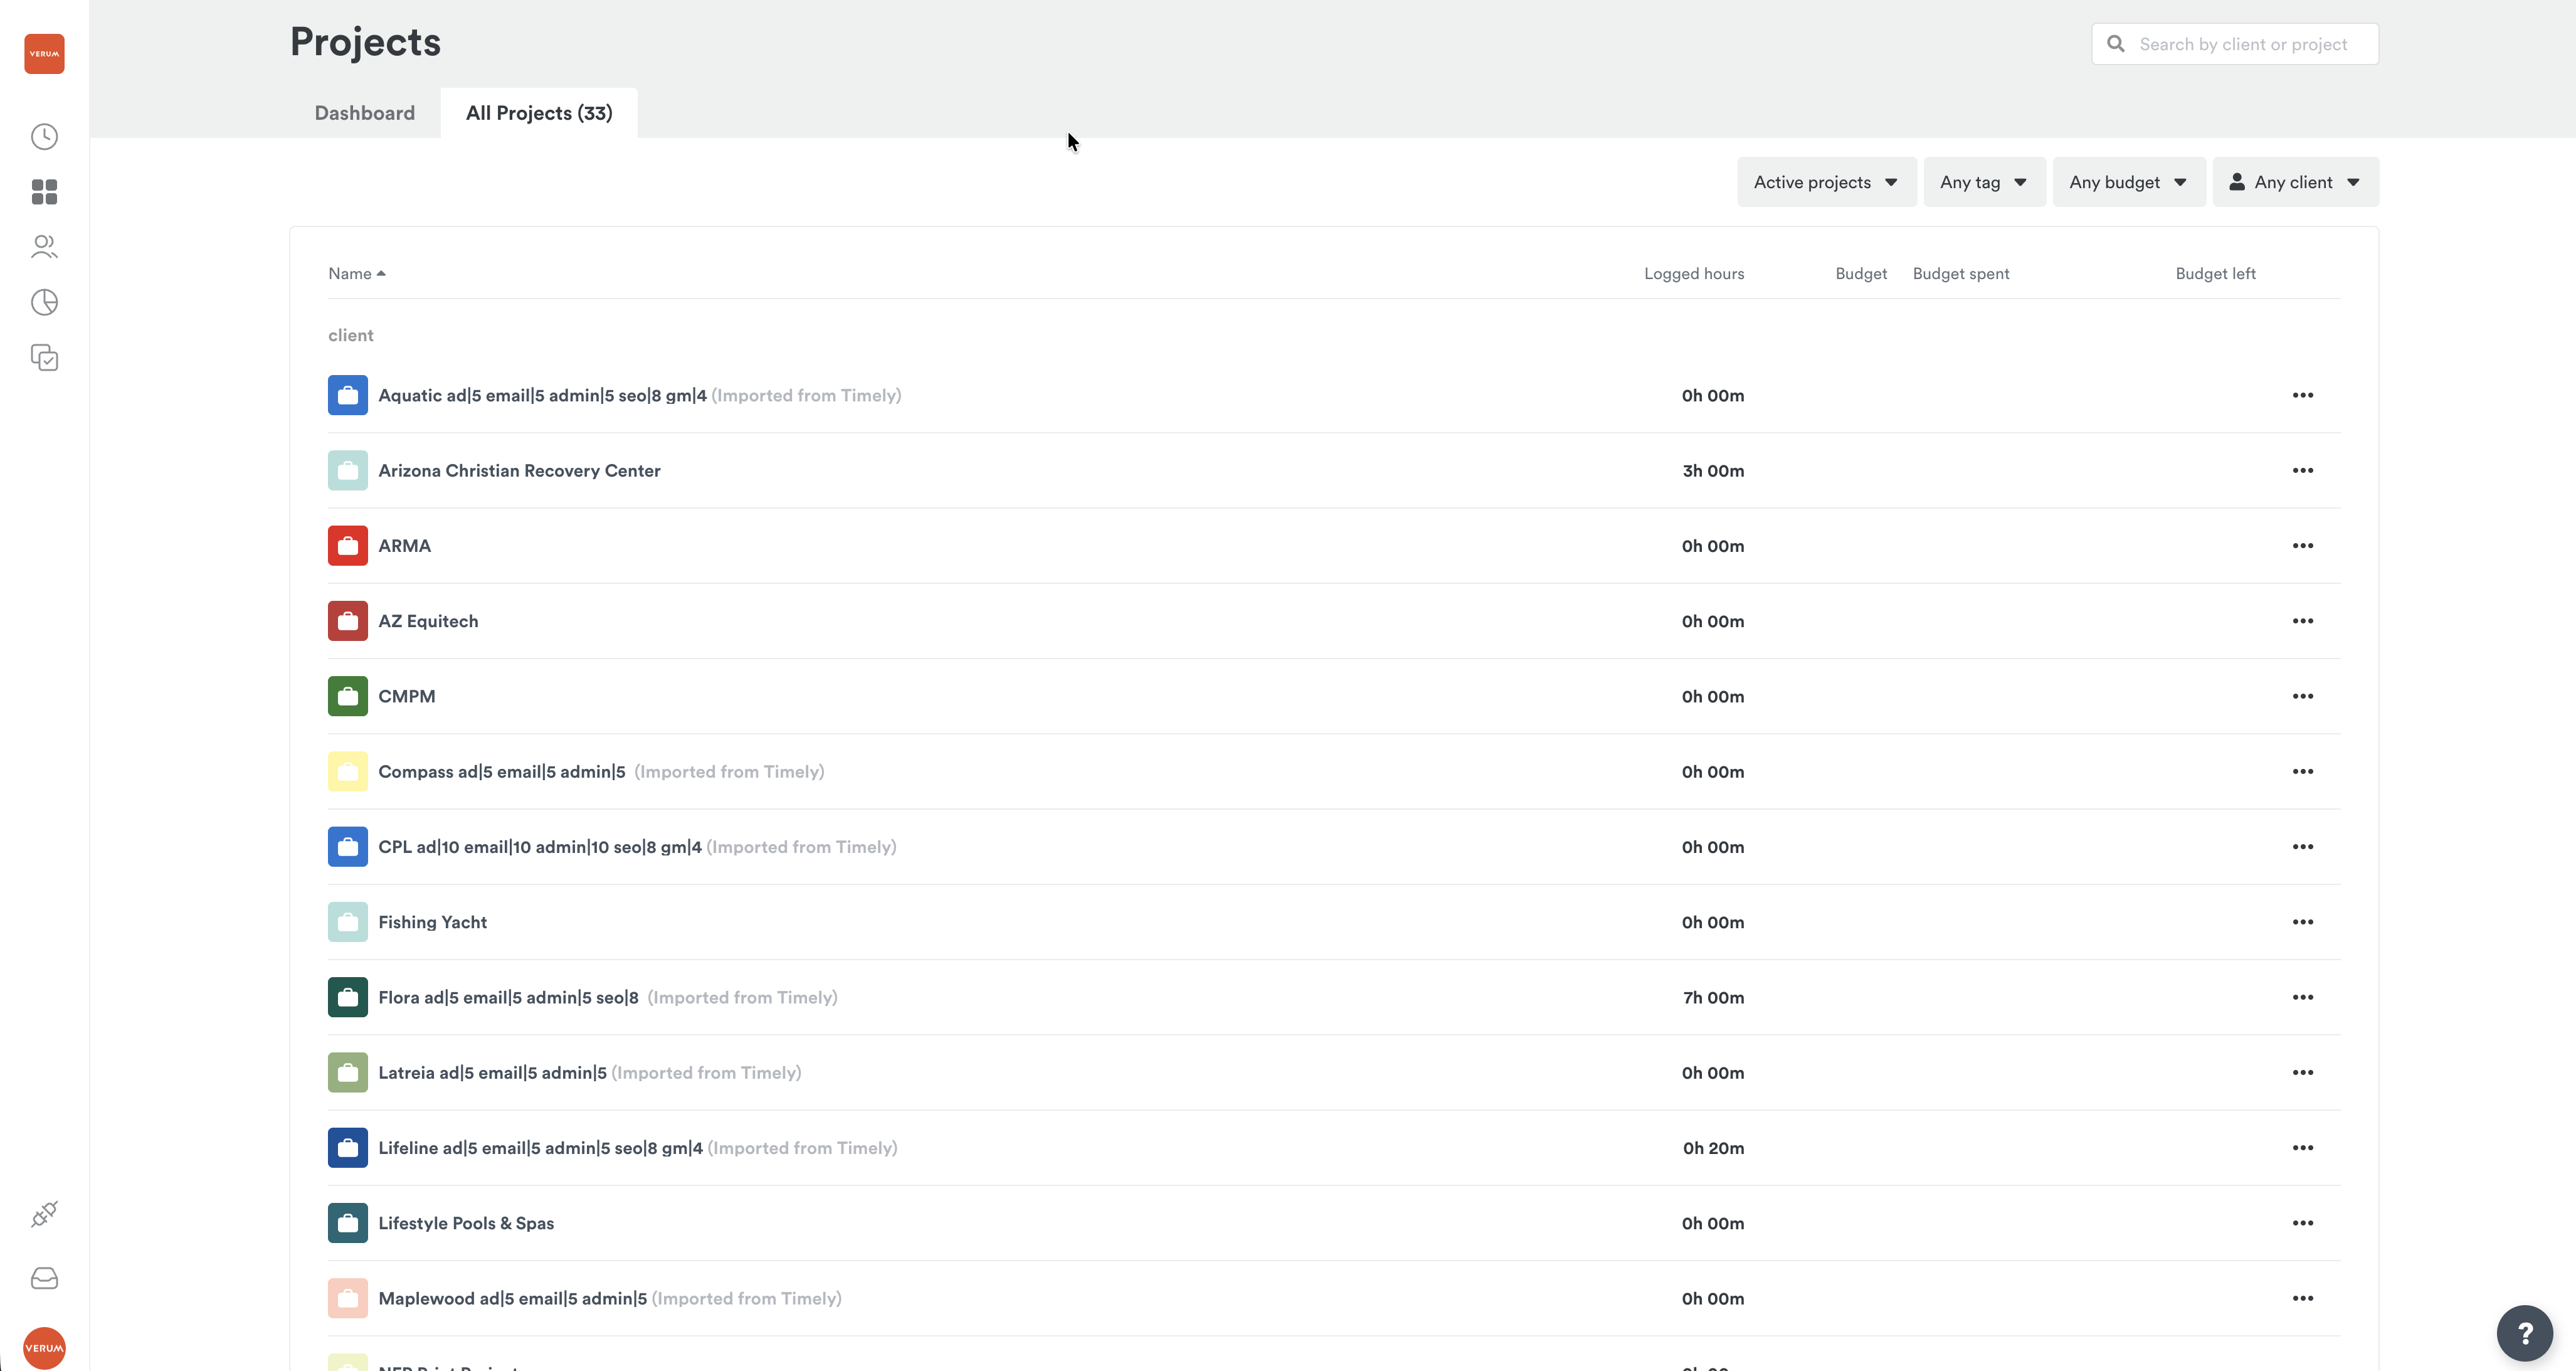Click the Projects page heading

click(365, 42)
